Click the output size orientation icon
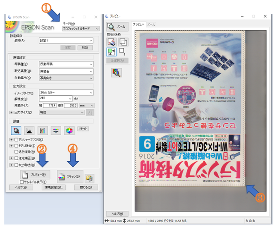This screenshot has height=226, width=278. 90,113
